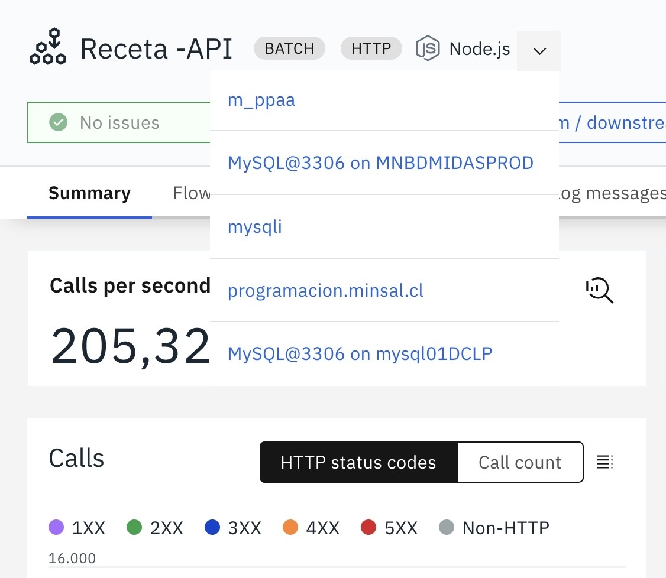The height and width of the screenshot is (578, 666).
Task: Toggle the 2XX green legend series
Action: point(155,528)
